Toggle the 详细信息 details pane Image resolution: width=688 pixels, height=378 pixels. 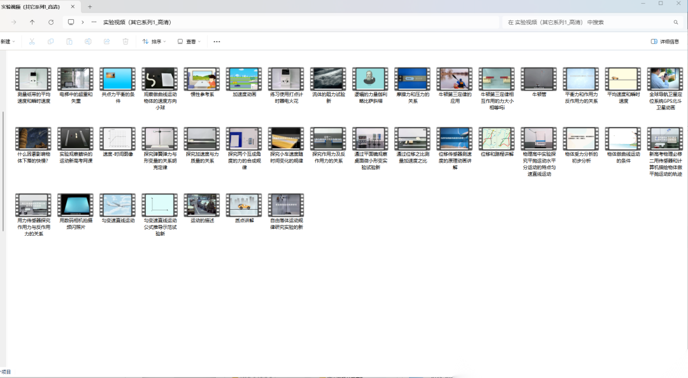(x=664, y=41)
